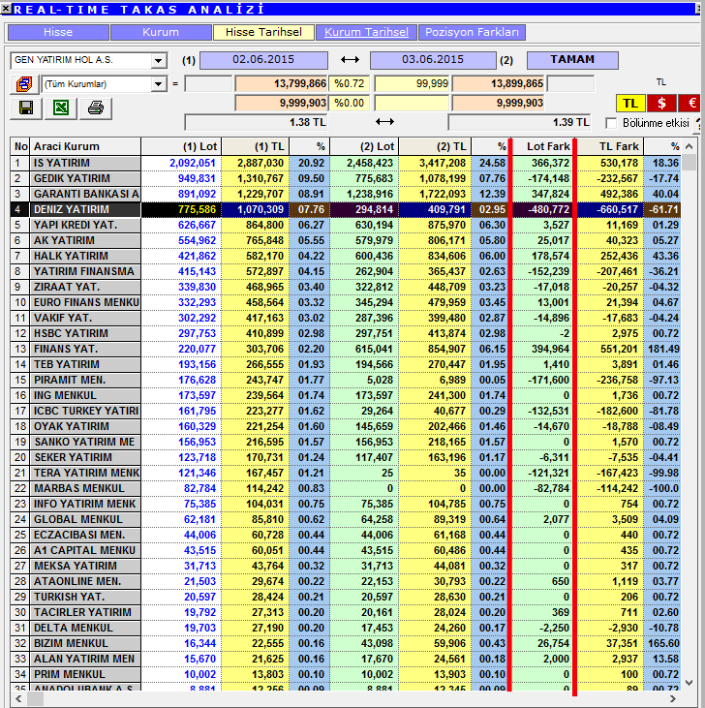The image size is (705, 708).
Task: Click the horizontal scrollbar left arrow
Action: click(x=18, y=699)
